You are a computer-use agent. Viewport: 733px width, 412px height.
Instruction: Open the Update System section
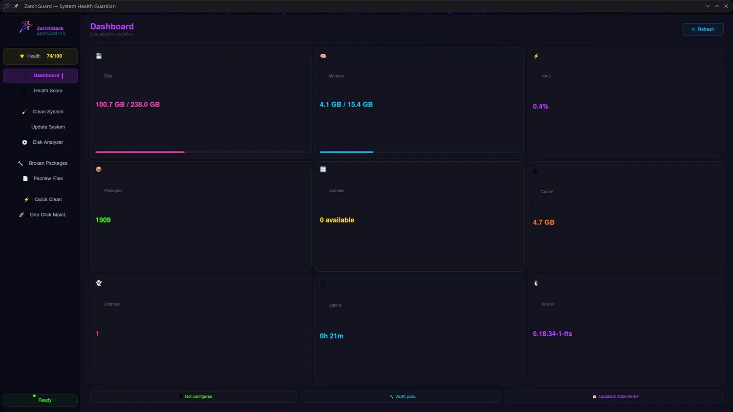(41, 127)
